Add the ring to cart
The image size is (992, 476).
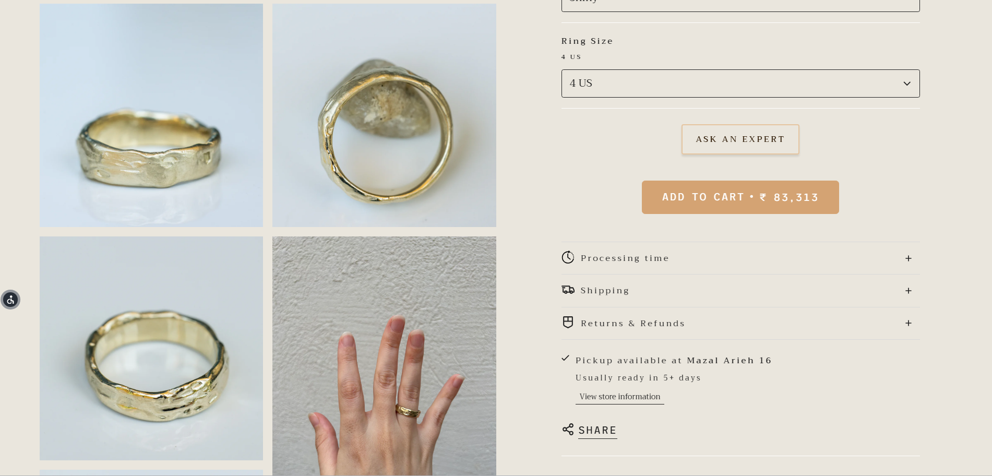740,197
